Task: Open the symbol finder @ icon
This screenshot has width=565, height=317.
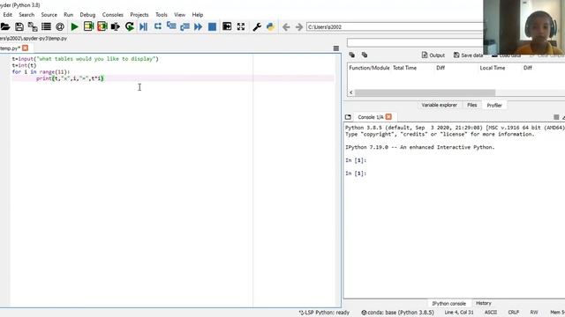Action: pos(60,26)
